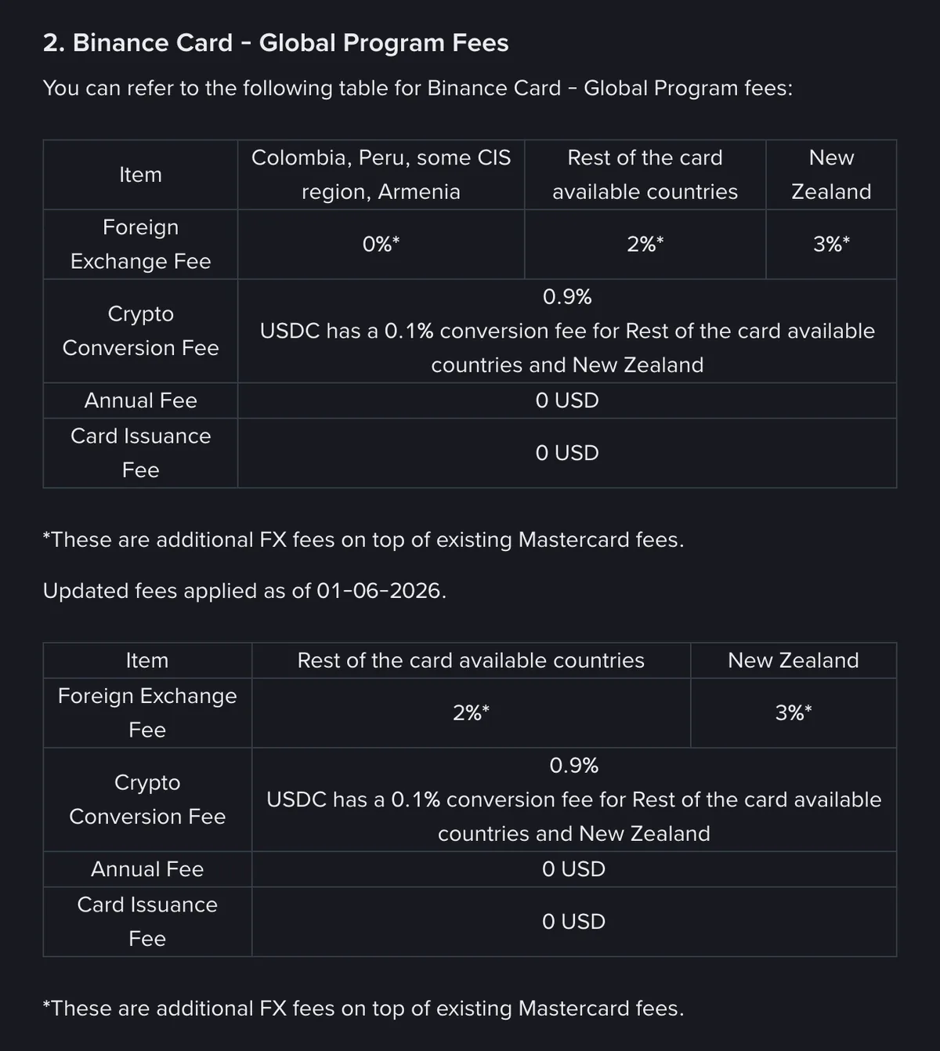The width and height of the screenshot is (940, 1051).
Task: Click the 3%* cell in the second table
Action: [794, 712]
